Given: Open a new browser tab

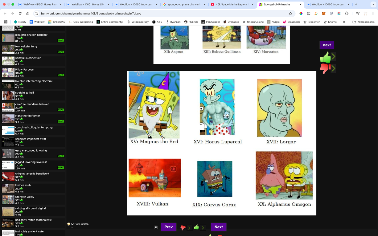Looking at the screenshot, I should tap(356, 5).
